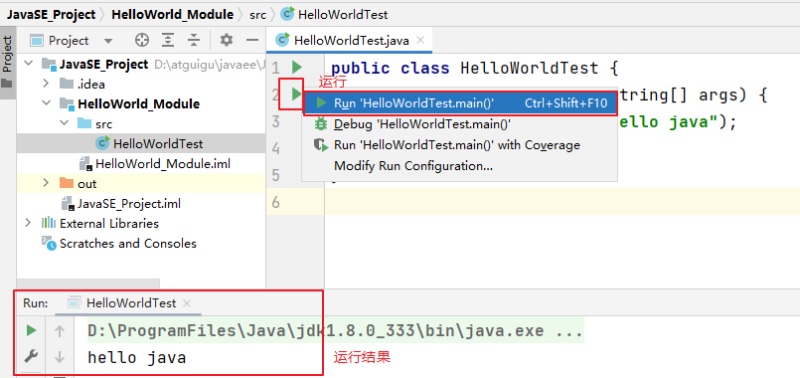The width and height of the screenshot is (800, 378).
Task: Hide the Project panel with minus icon
Action: (x=252, y=41)
